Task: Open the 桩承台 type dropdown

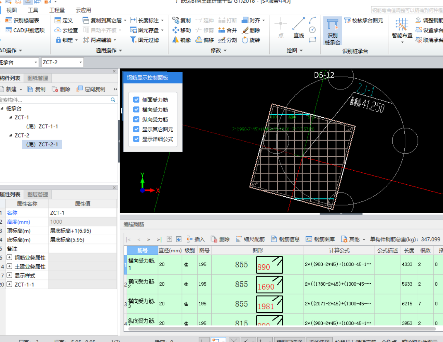Action: [x=36, y=62]
